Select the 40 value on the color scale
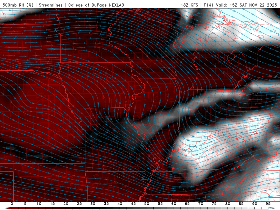The width and height of the screenshot is (280, 210). coord(120,204)
